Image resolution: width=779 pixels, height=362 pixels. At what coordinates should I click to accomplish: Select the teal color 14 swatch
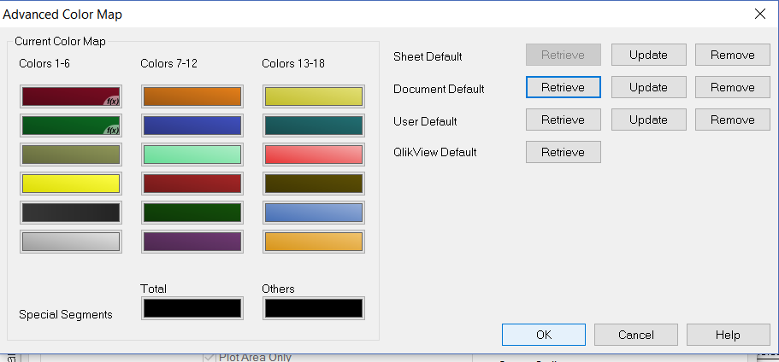point(314,126)
